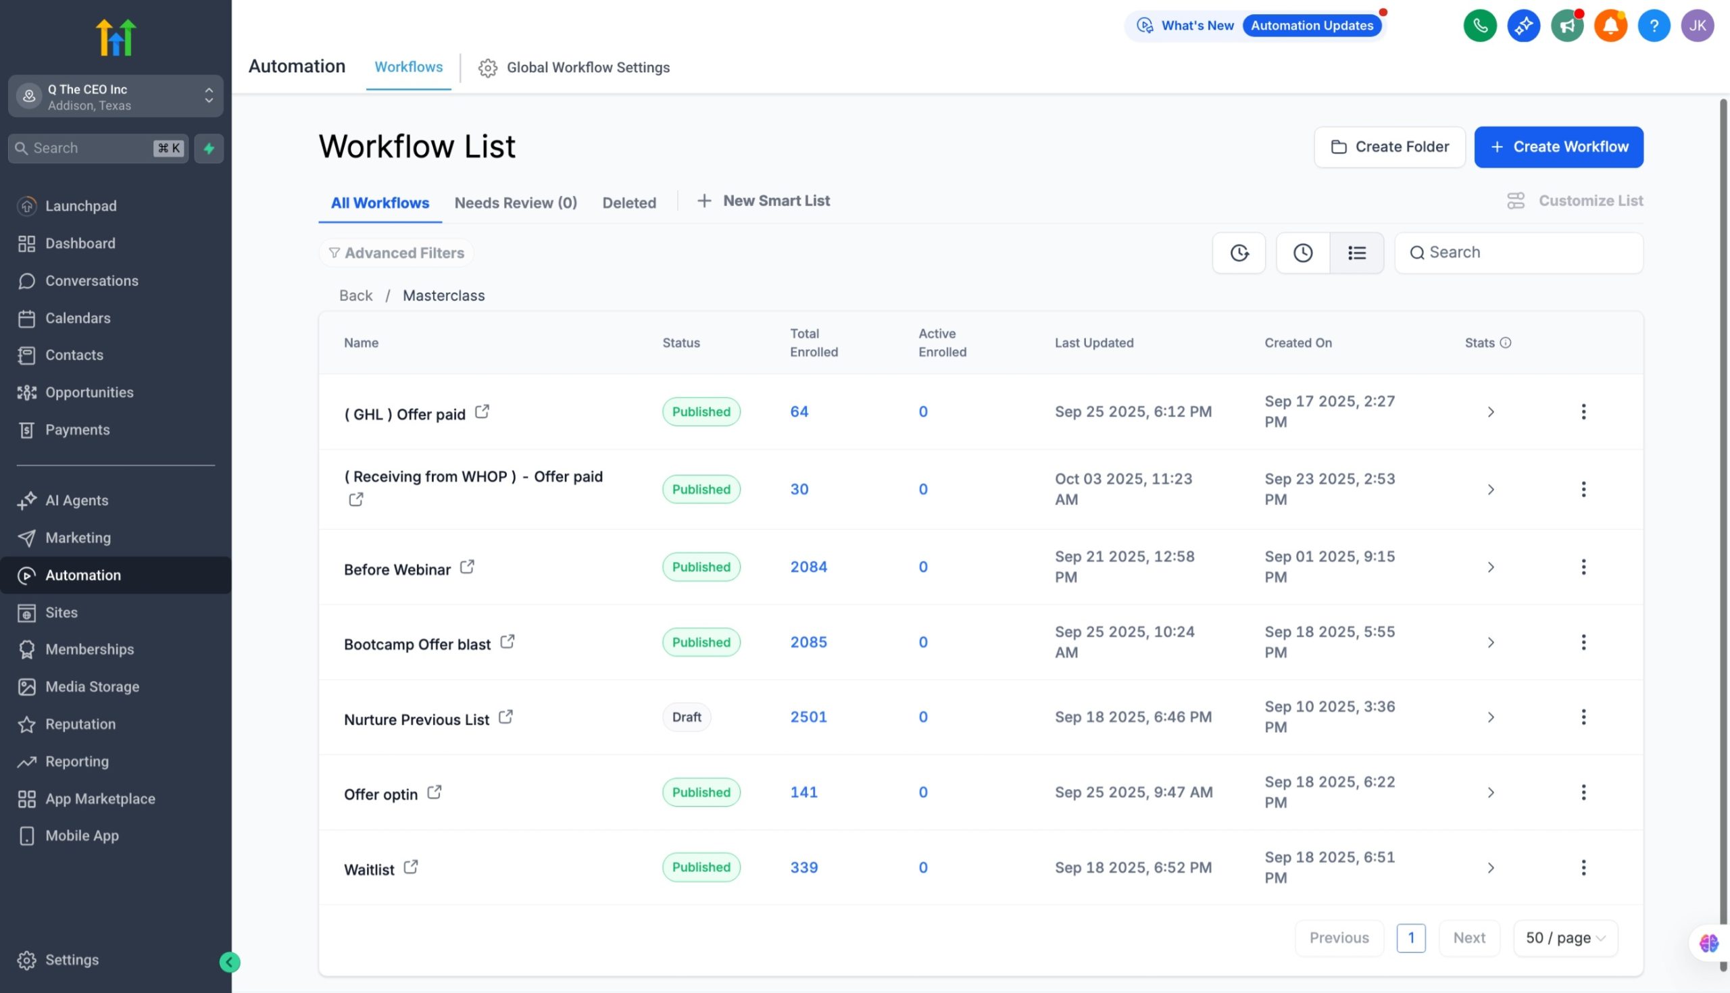Image resolution: width=1730 pixels, height=993 pixels.
Task: Switch to list view layout
Action: click(1356, 253)
